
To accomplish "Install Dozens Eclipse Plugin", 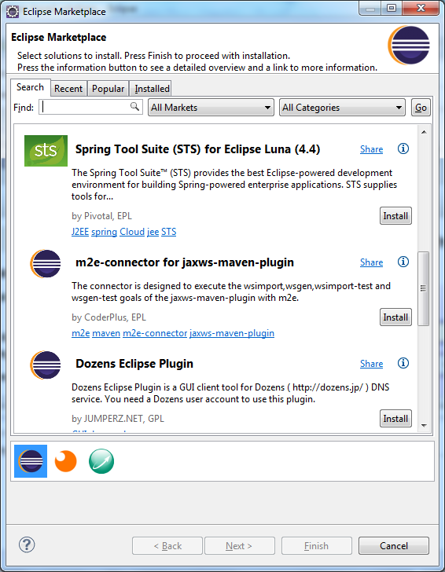I will pos(395,419).
